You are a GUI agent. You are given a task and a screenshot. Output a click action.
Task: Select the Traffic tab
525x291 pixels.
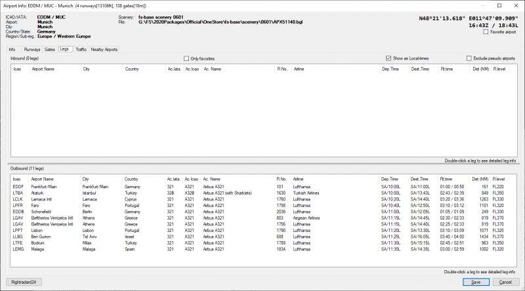81,49
